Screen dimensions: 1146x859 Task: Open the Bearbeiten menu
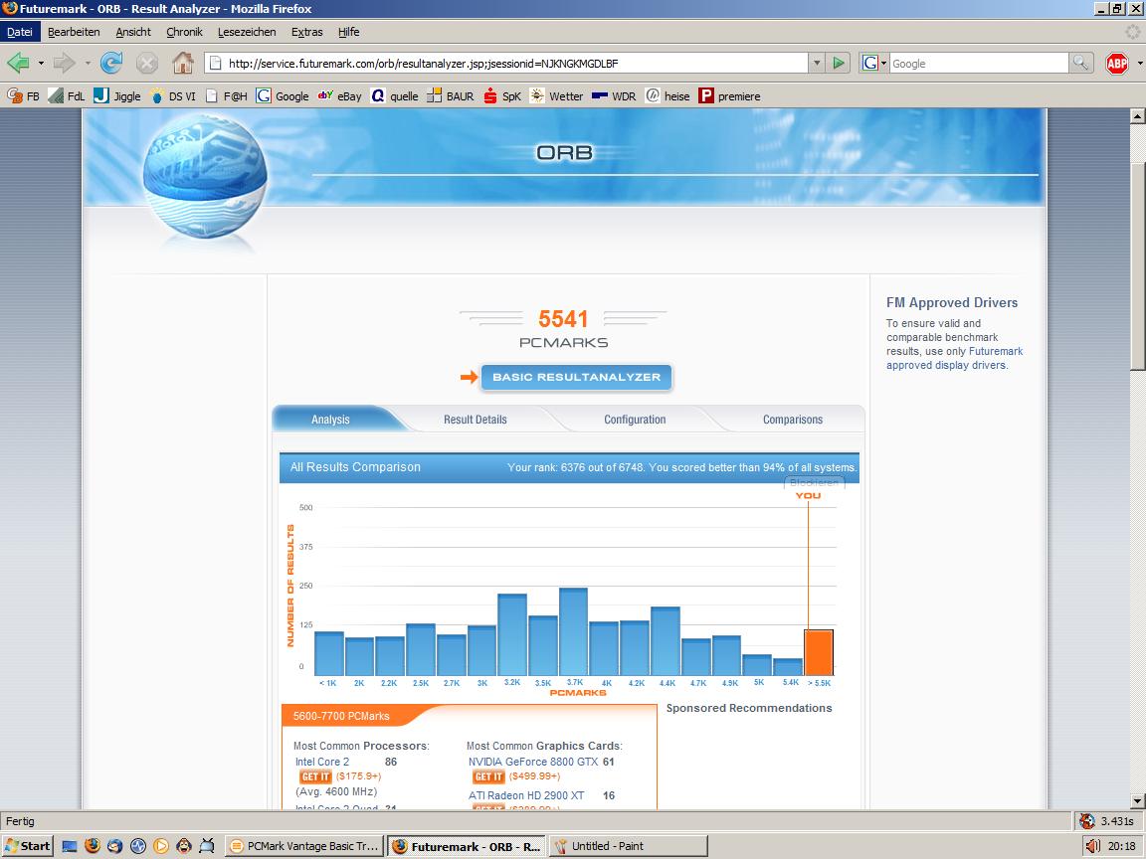(x=74, y=32)
